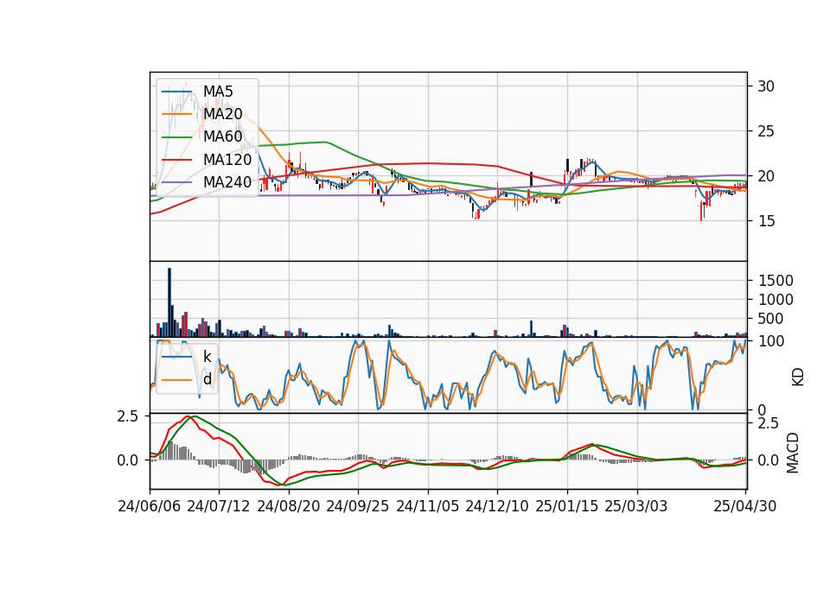This screenshot has width=830, height=596.
Task: Click the 'k' legend entry in KD panel
Action: pyautogui.click(x=207, y=357)
